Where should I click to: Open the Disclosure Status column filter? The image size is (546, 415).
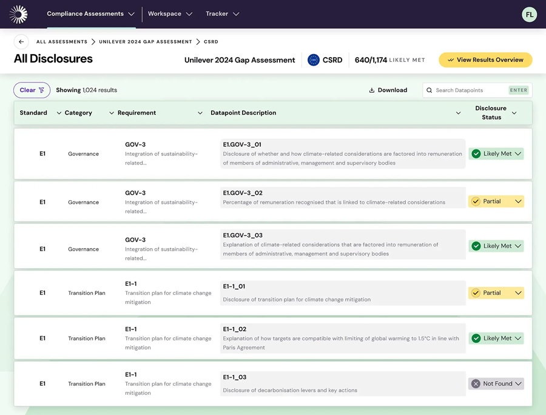click(514, 113)
